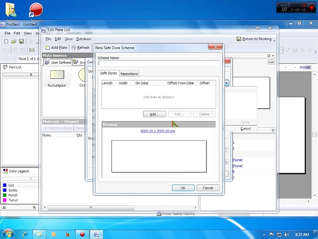318x239 pixels.
Task: Open Firefox from the taskbar
Action: coord(68,234)
